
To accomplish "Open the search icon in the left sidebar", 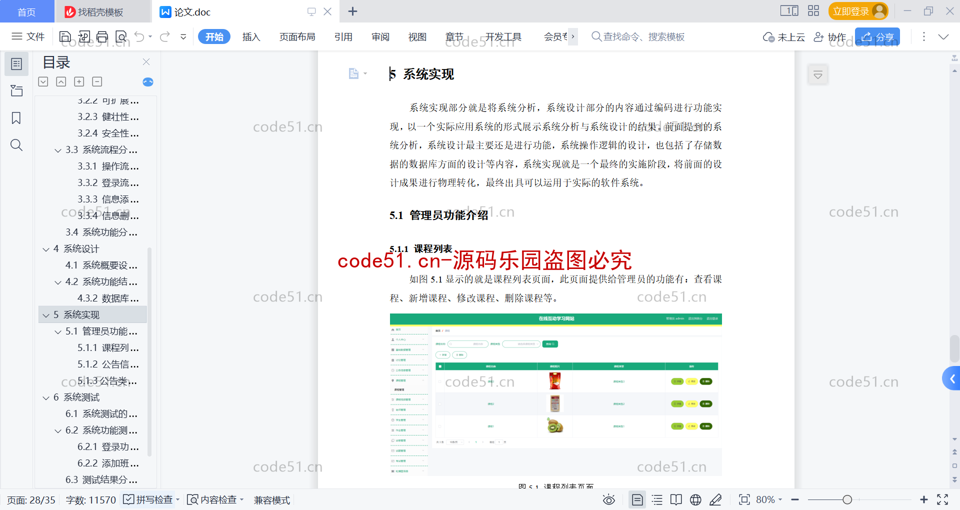I will point(16,145).
